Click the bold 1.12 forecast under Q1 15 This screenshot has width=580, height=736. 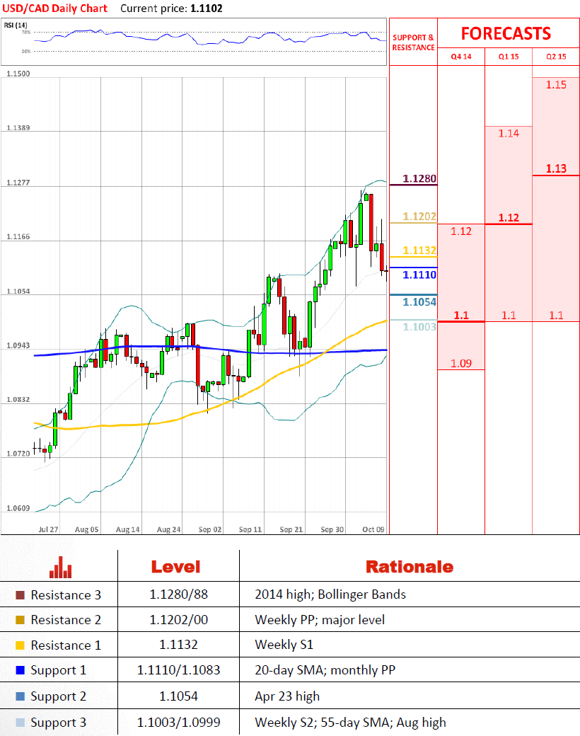(509, 218)
